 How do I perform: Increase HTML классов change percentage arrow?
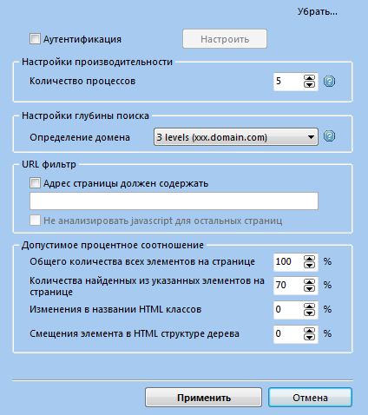(309, 306)
